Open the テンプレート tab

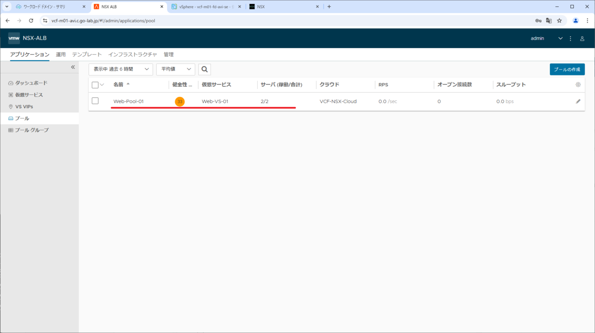click(87, 55)
